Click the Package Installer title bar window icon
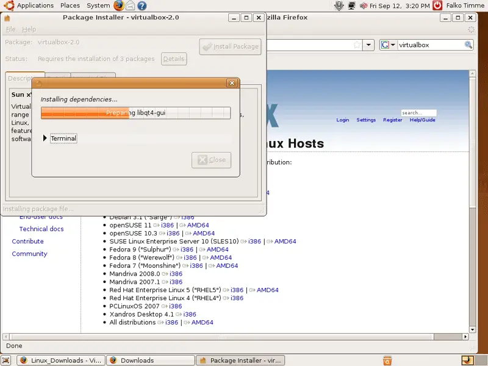This screenshot has height=366, width=488. 7,18
